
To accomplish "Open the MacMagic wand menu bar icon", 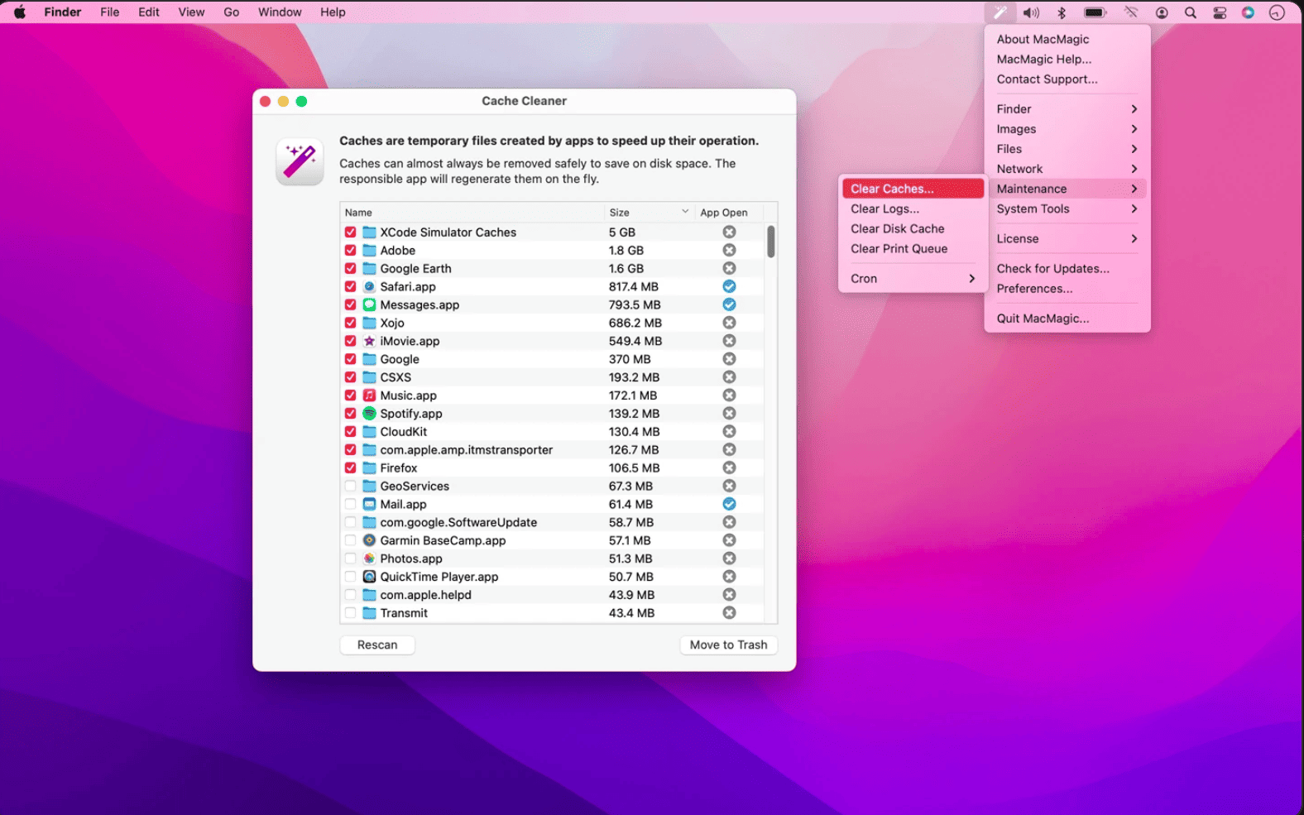I will (1000, 12).
